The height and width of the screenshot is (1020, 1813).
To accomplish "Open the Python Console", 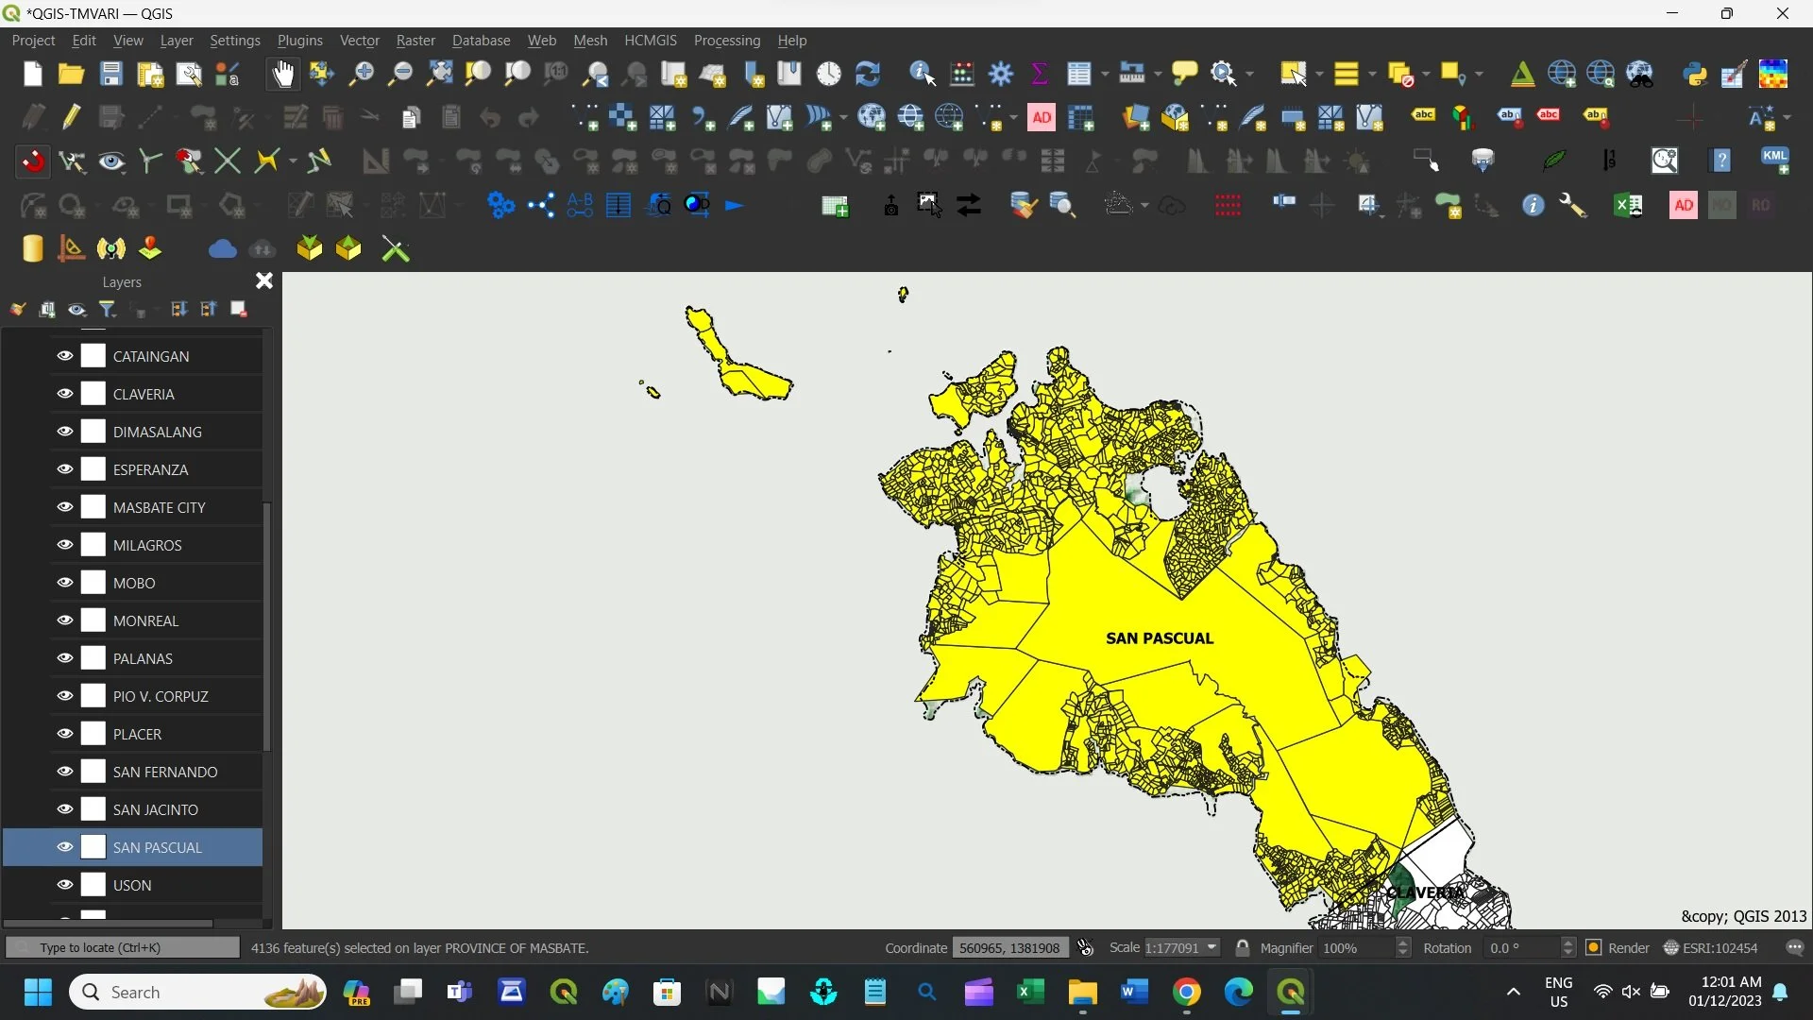I will [x=1695, y=74].
